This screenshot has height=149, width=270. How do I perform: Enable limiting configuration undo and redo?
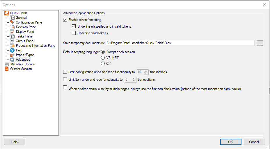[65, 72]
